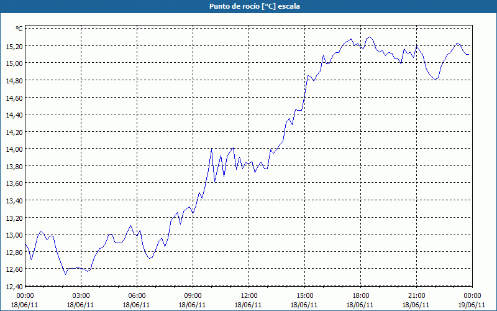Select the 14,00 y-axis label
This screenshot has height=311, width=497.
click(x=14, y=149)
